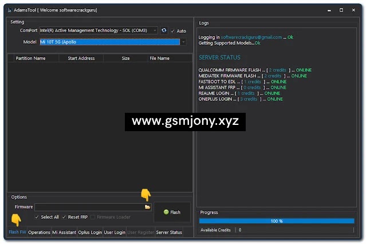Click Getting Supported Models log line
This screenshot has height=244, width=366.
(229, 43)
